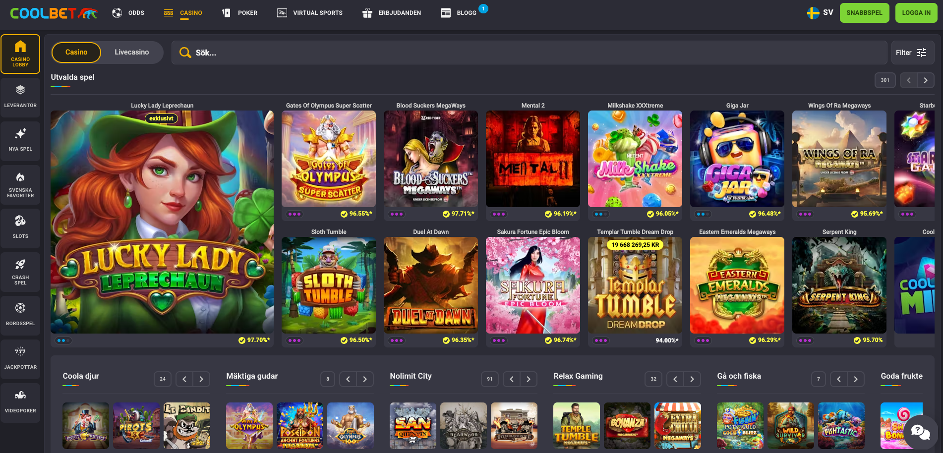Open San Quentin thumbnail in Nolimit City
The height and width of the screenshot is (453, 943).
coord(413,426)
